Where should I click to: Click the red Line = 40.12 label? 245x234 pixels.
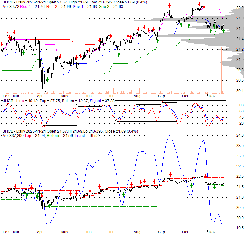(27, 101)
